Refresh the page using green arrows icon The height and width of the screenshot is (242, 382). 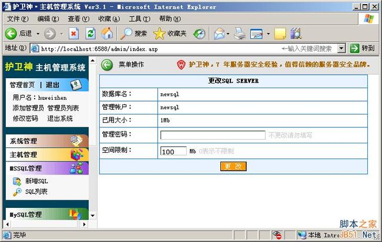coord(91,33)
